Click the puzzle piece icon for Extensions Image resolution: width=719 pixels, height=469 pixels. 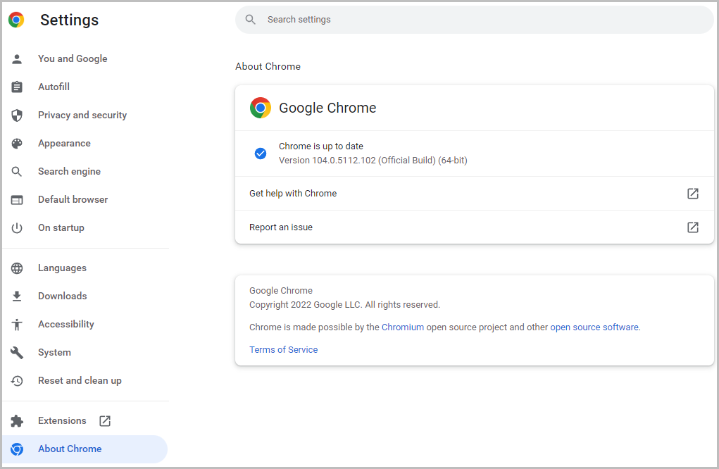click(17, 421)
